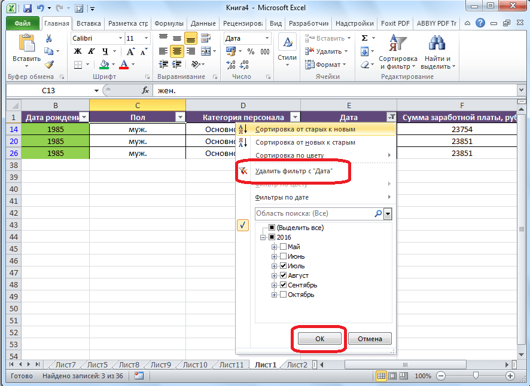Click the AutoSum sigma icon
530x386 pixels.
364,39
